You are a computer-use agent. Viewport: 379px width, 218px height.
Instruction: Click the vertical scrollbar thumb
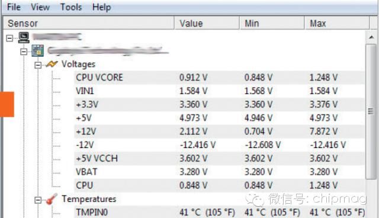pyautogui.click(x=371, y=111)
